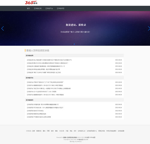The height and width of the screenshot is (144, 150).
Task: Open last article in 区块链项目 list
Action: [x=39, y=117]
